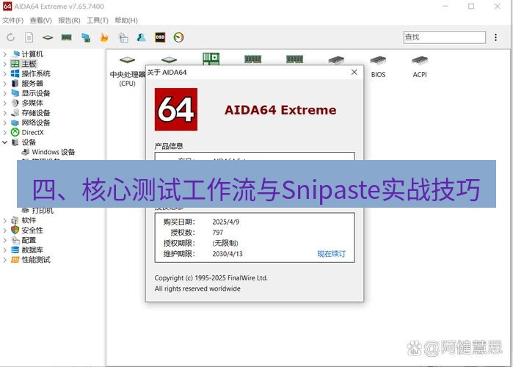Click the 现在续订 renew link
Image resolution: width=513 pixels, height=367 pixels.
pos(332,254)
